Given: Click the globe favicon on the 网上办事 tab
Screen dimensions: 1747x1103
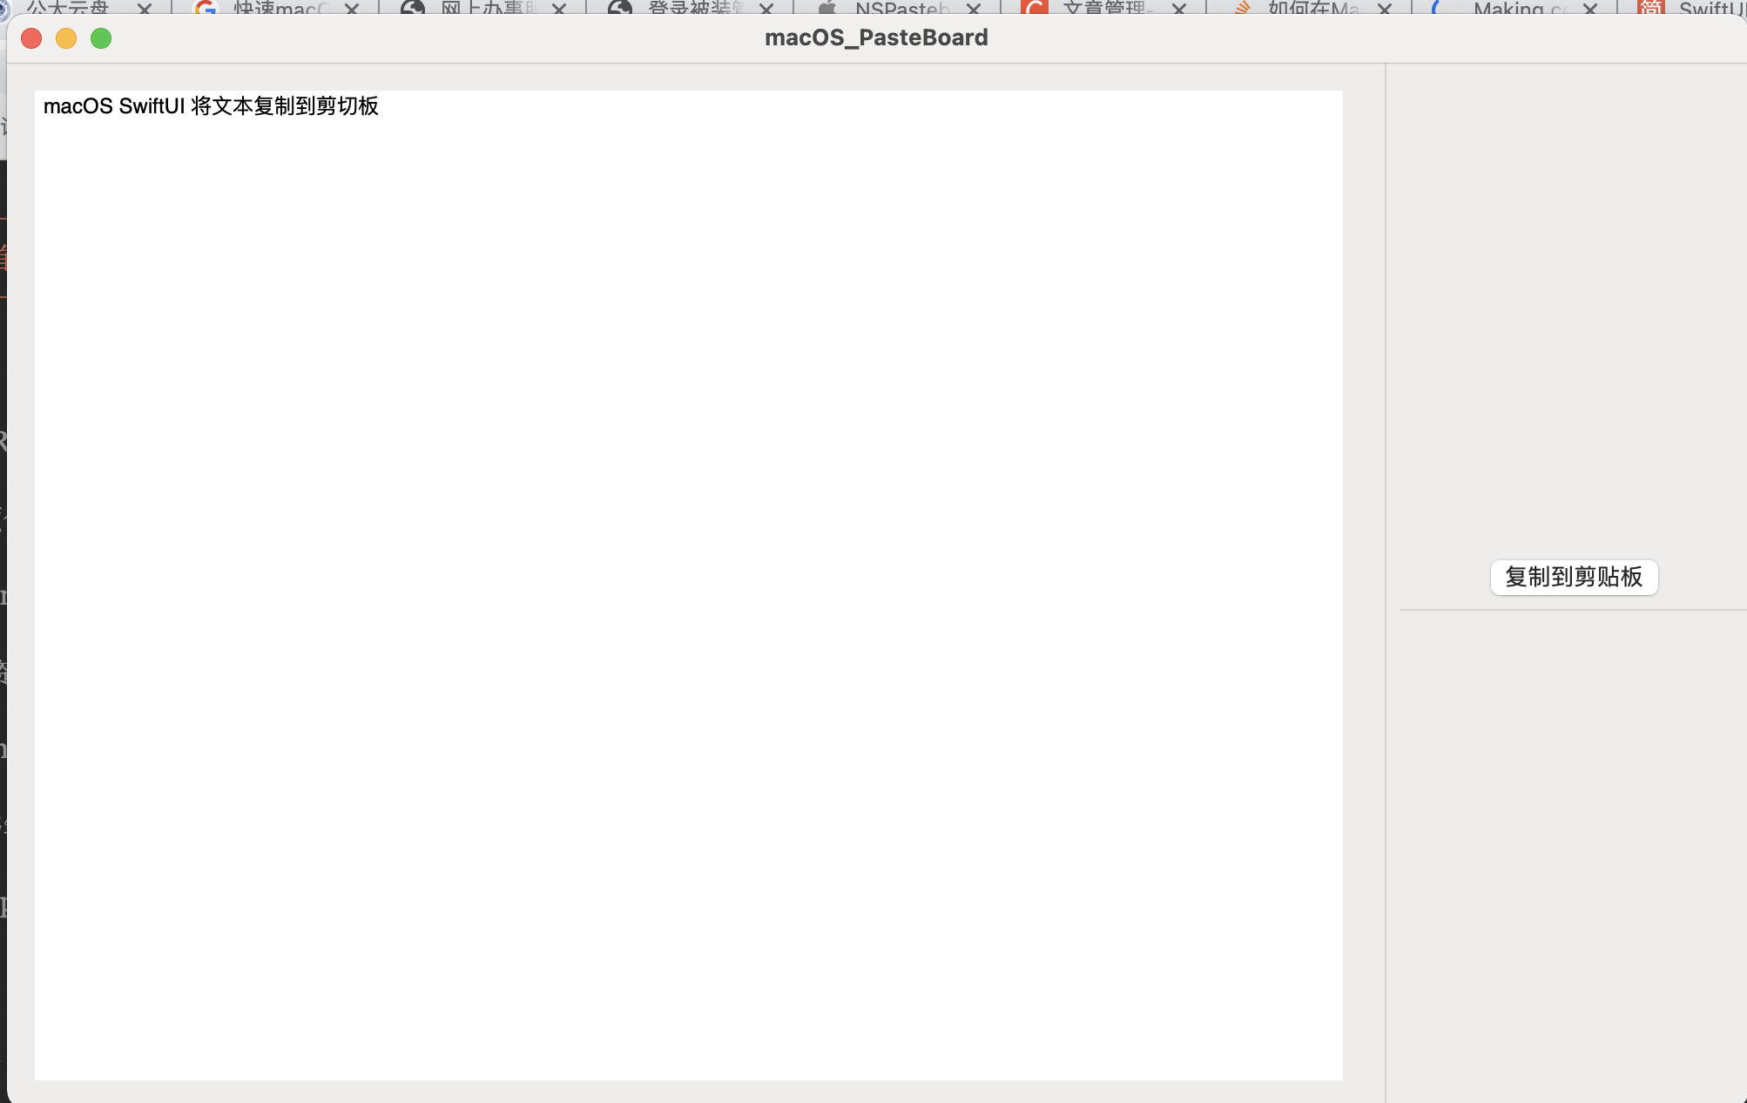Looking at the screenshot, I should pos(411,9).
